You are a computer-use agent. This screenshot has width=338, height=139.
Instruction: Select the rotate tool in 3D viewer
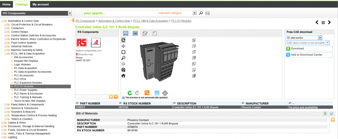(x=123, y=40)
